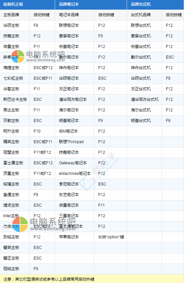Click the 华硕主板 cell
This screenshot has height=283, width=184.
tap(11, 25)
